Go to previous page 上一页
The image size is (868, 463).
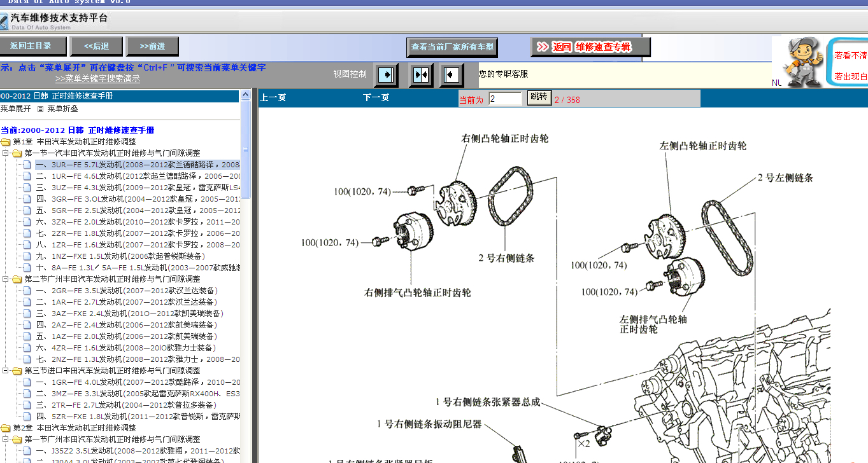coord(273,98)
